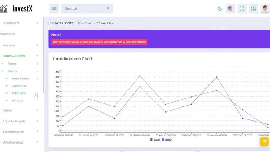Switch to dark mode with moon icon
The width and height of the screenshot is (270, 152).
(220, 8)
